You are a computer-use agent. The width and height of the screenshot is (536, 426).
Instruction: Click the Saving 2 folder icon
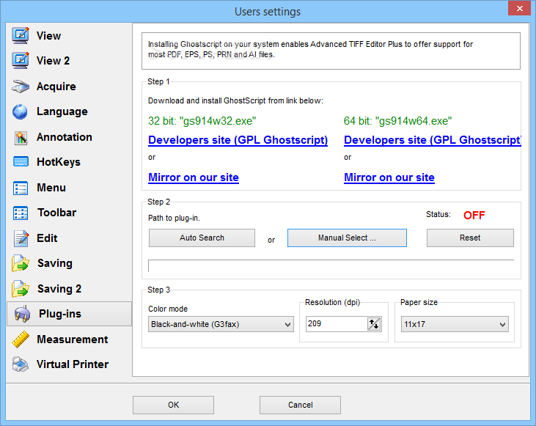click(21, 289)
